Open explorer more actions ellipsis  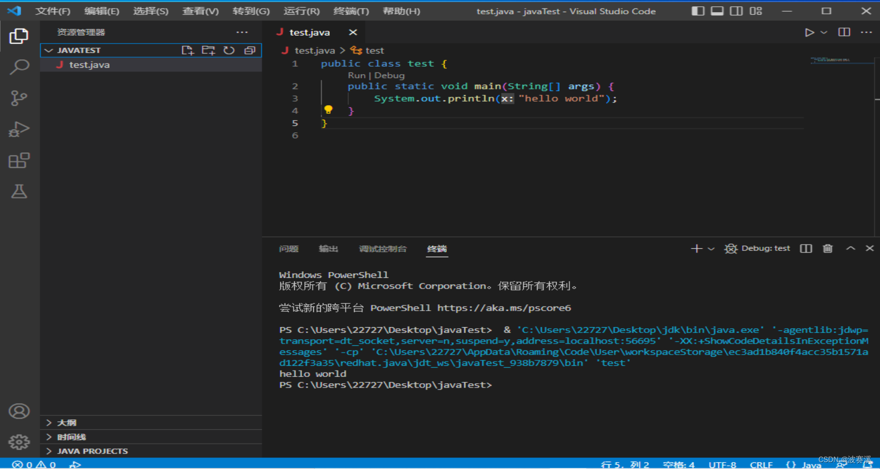click(242, 32)
